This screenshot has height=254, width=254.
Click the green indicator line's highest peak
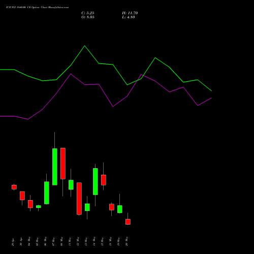(x=85, y=46)
